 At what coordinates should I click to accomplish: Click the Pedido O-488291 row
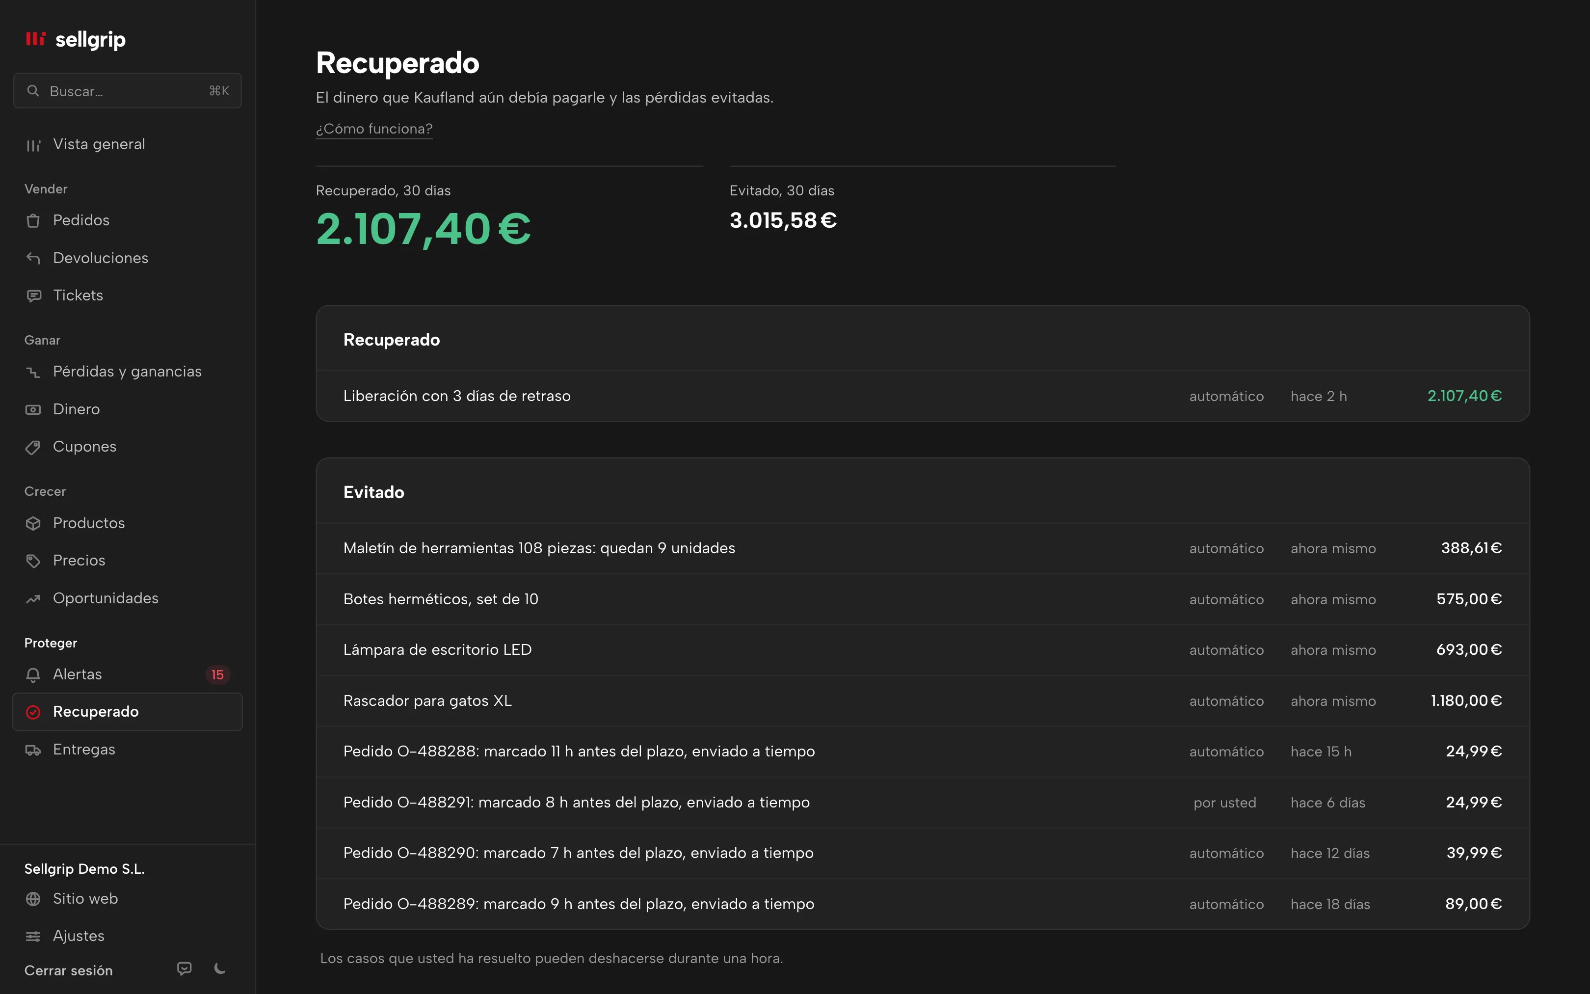coord(923,802)
